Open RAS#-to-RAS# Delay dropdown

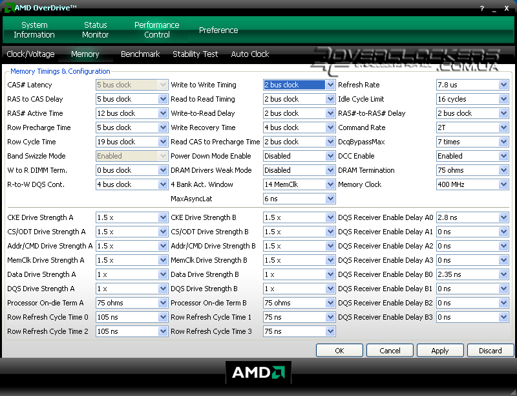click(x=503, y=113)
